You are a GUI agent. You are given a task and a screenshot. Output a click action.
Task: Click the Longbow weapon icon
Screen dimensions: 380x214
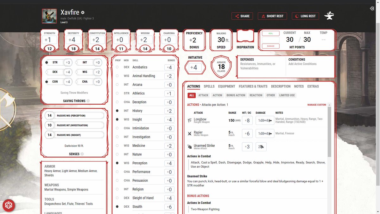coord(190,120)
